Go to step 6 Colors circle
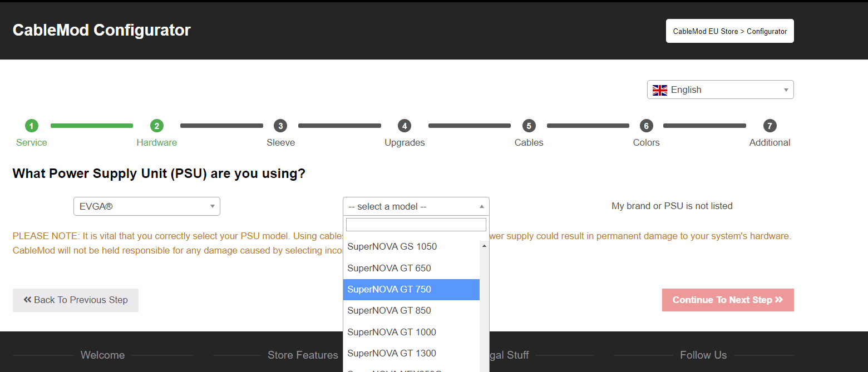This screenshot has height=372, width=868. [646, 126]
